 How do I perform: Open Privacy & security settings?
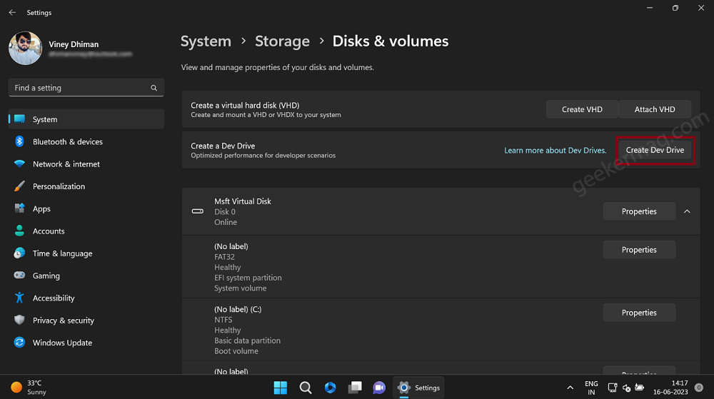(86, 320)
